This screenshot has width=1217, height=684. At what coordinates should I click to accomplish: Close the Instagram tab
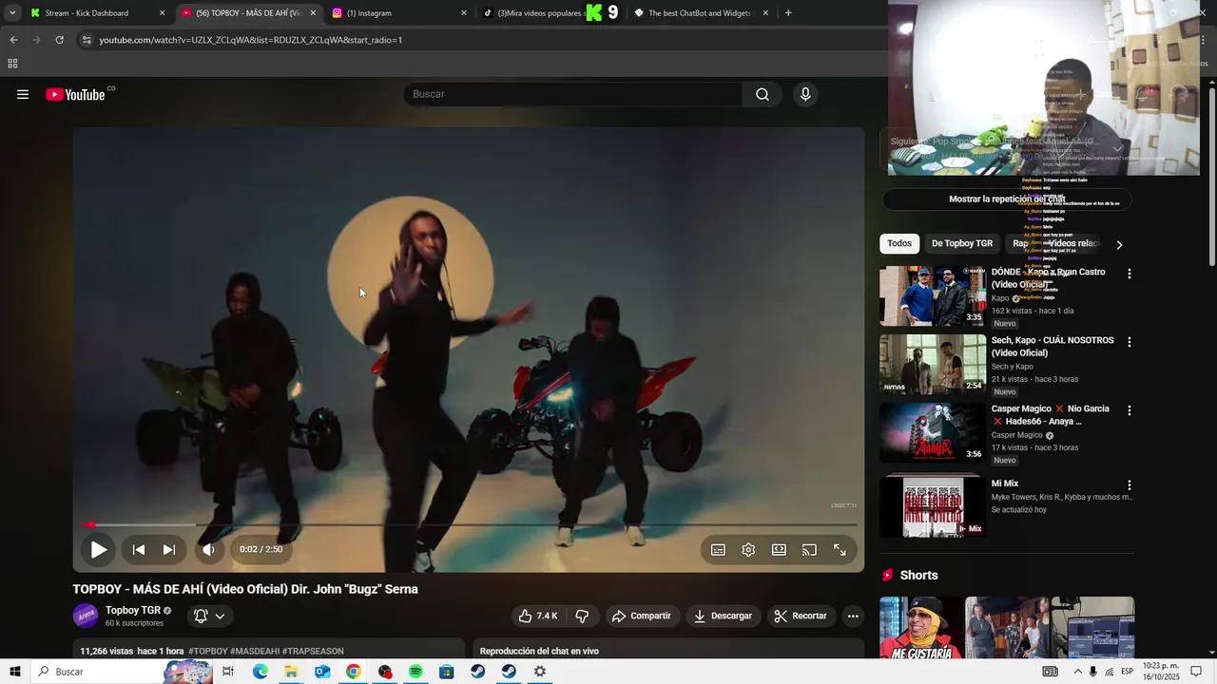[x=464, y=13]
